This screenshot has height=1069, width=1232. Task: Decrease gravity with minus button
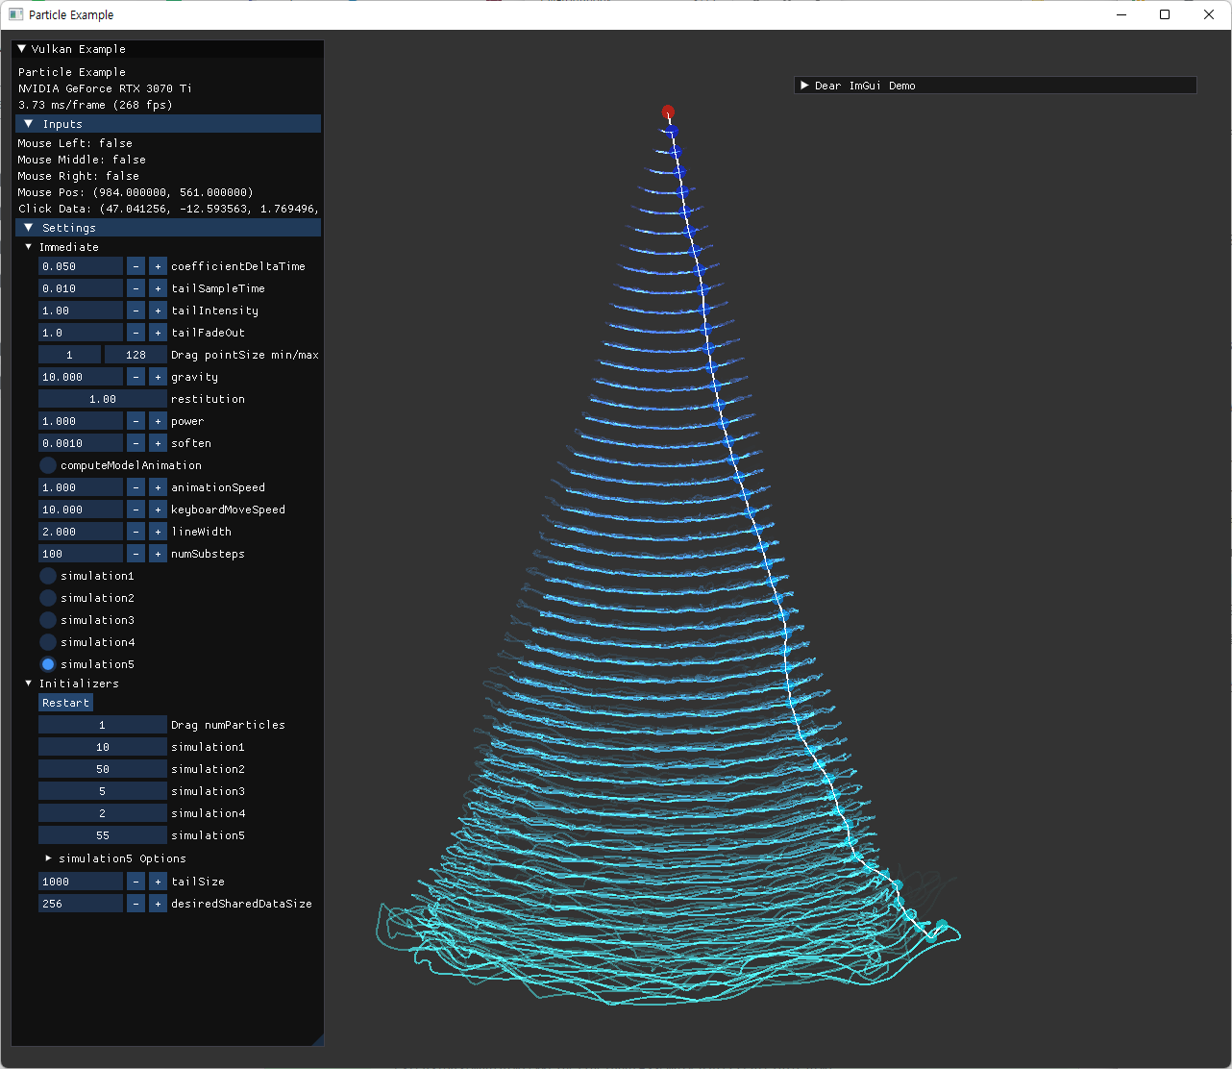coord(136,377)
